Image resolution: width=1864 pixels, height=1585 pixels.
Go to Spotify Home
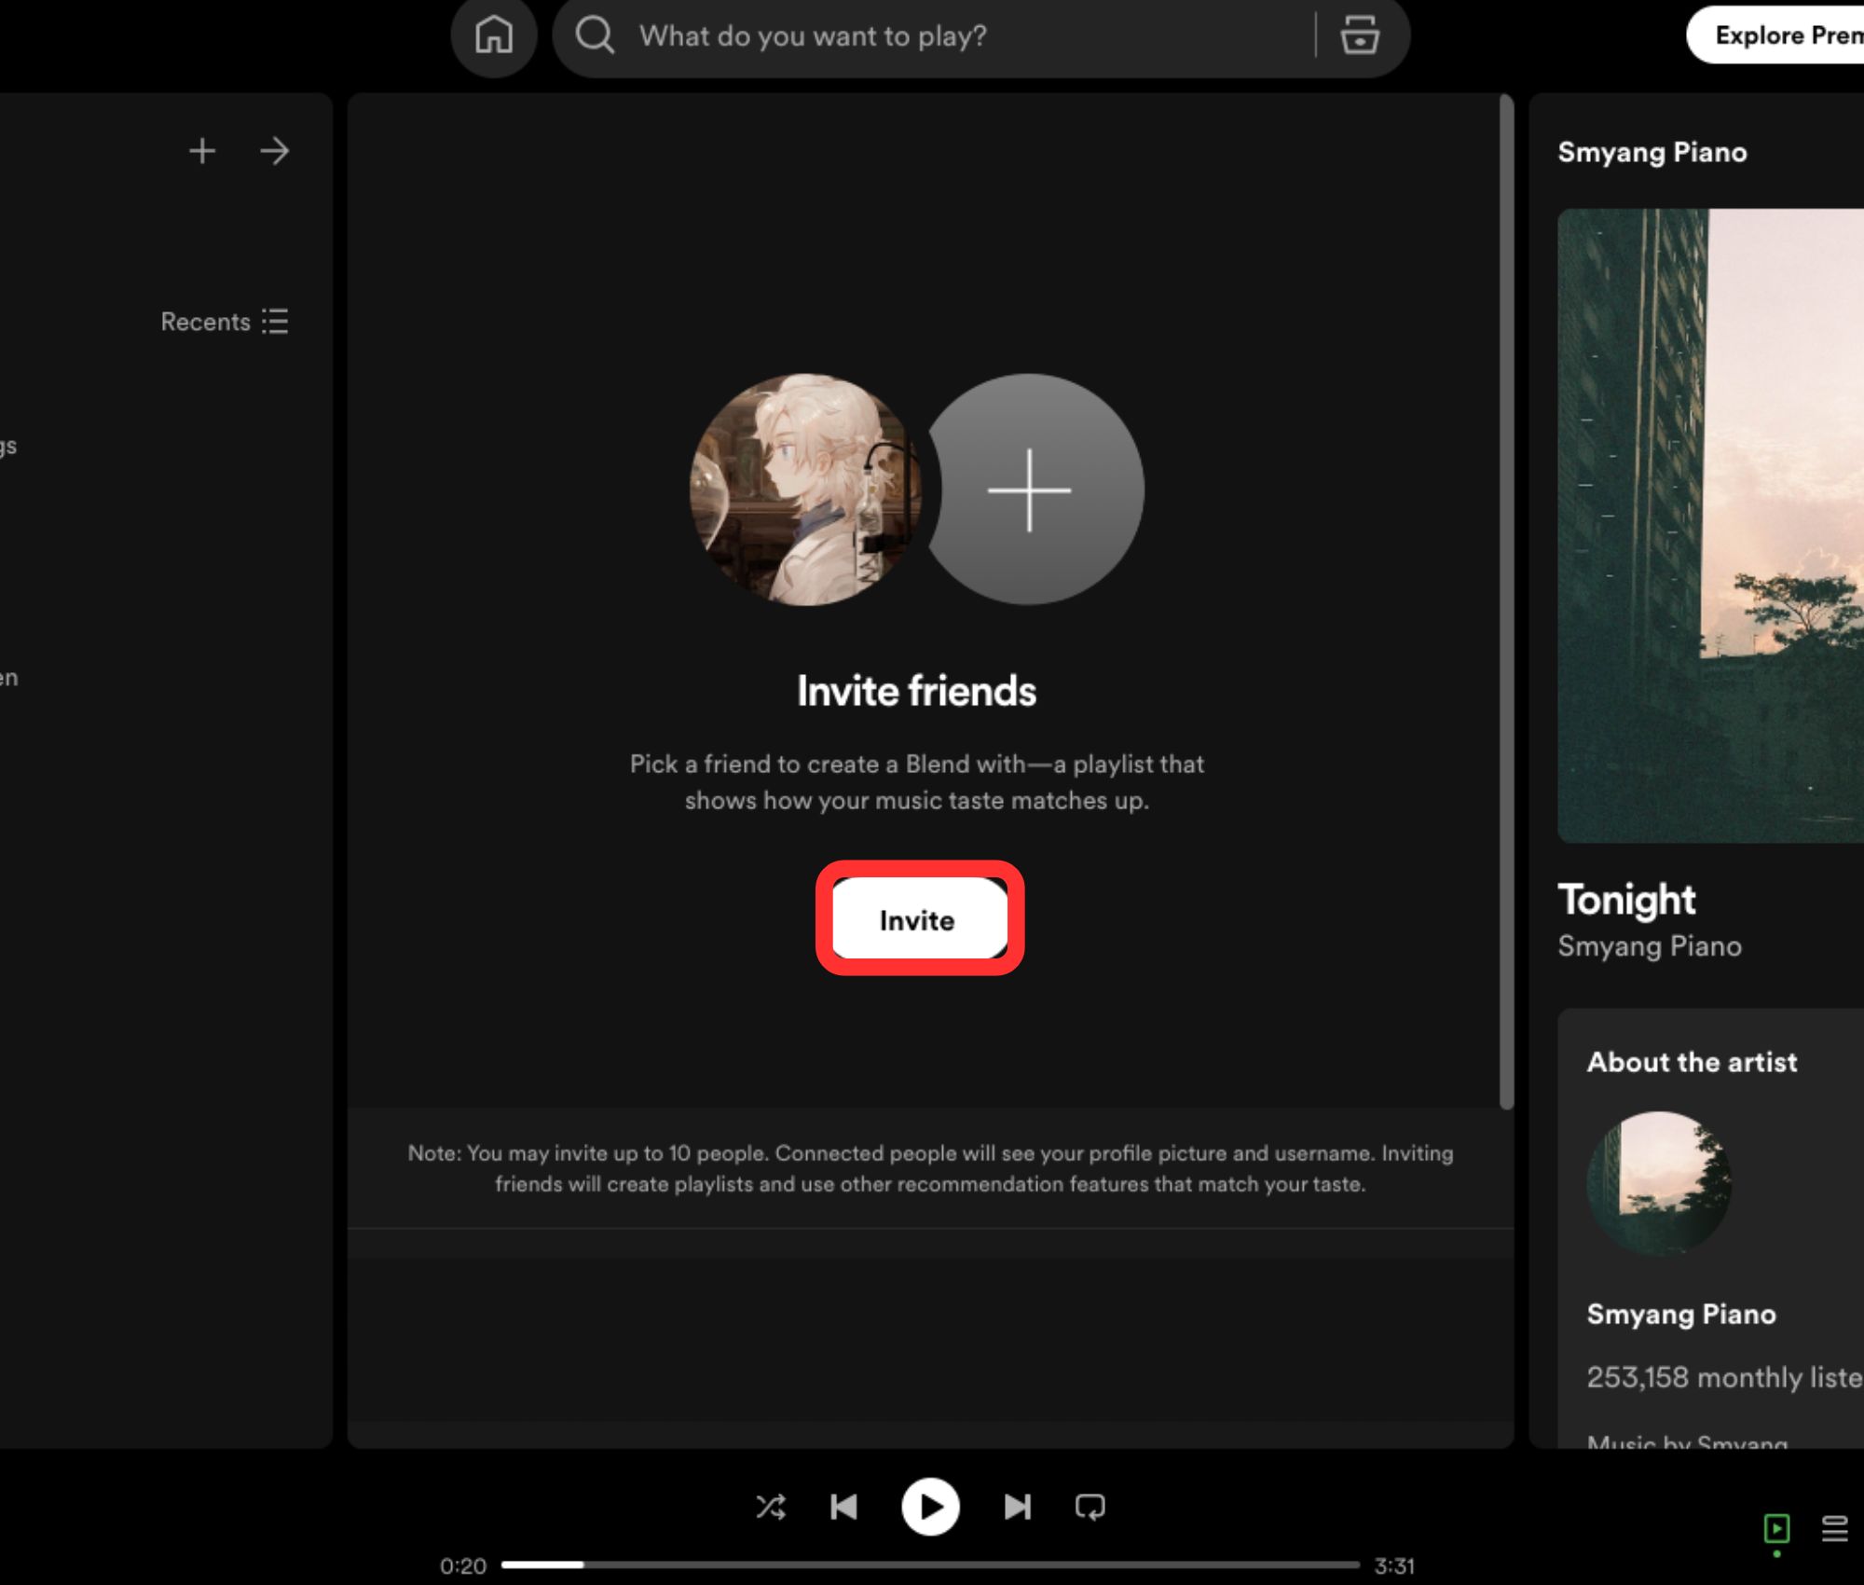tap(494, 36)
